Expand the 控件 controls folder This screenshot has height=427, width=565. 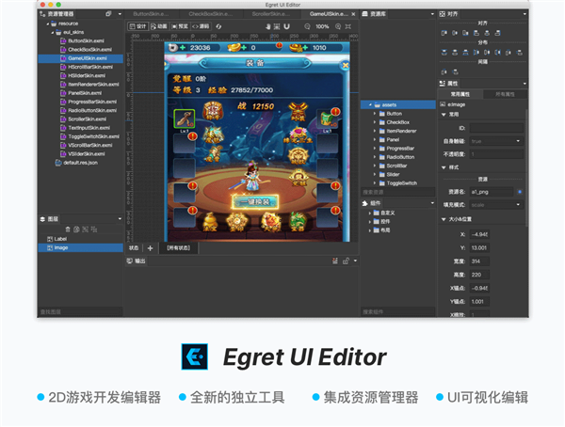coord(369,222)
